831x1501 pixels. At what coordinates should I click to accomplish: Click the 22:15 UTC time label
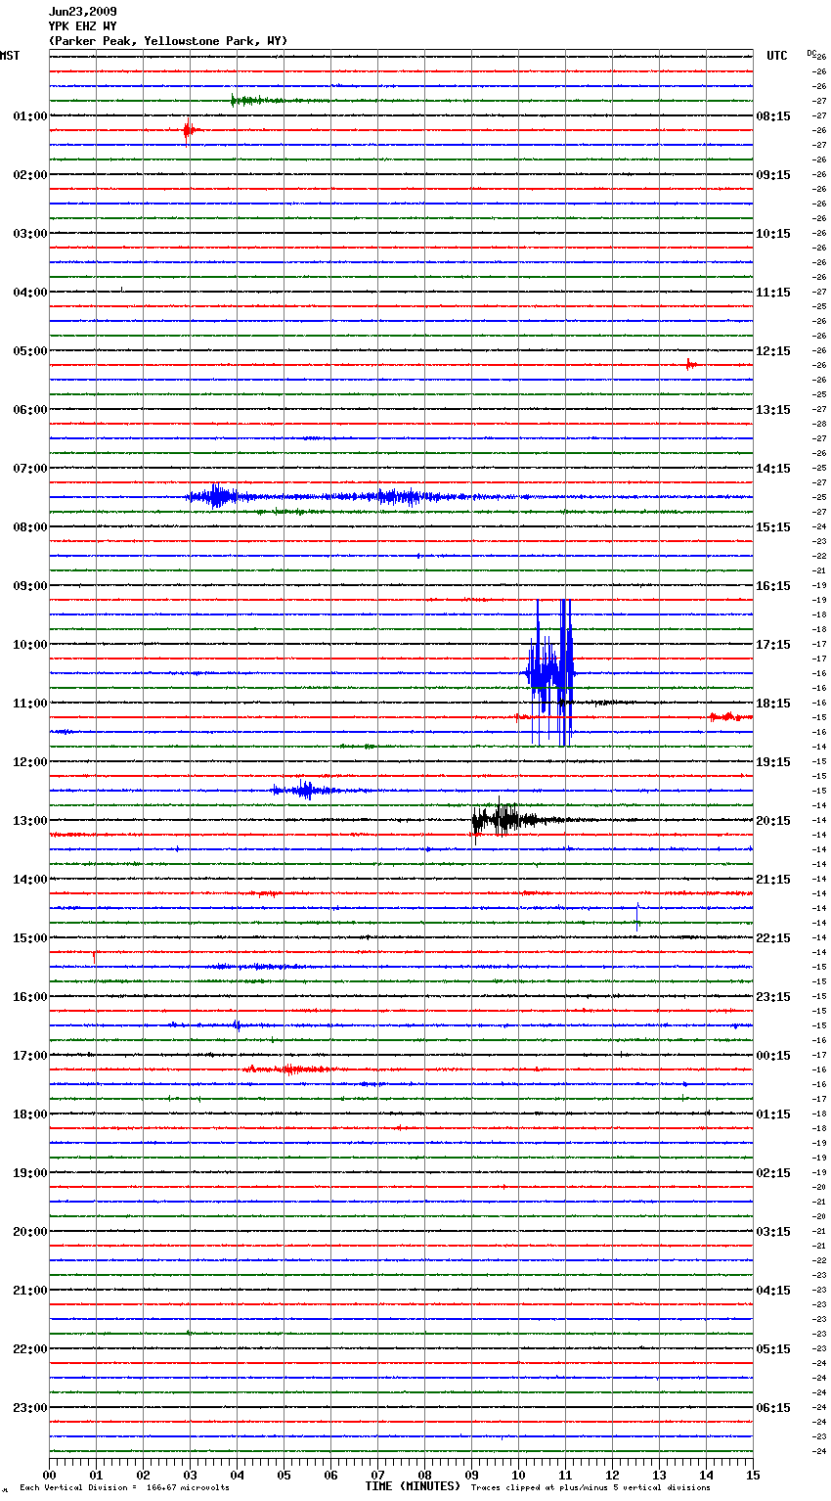(x=773, y=937)
